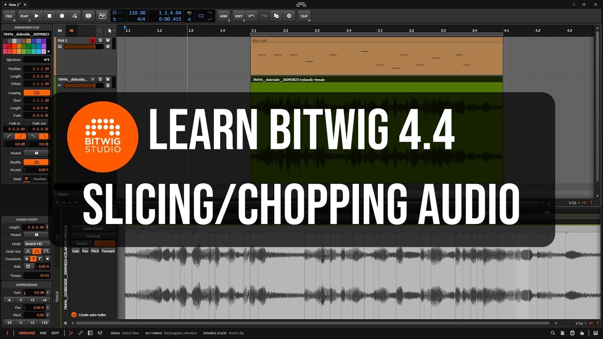Expand the audio event Length arrow
This screenshot has width=603, height=339.
click(x=47, y=227)
